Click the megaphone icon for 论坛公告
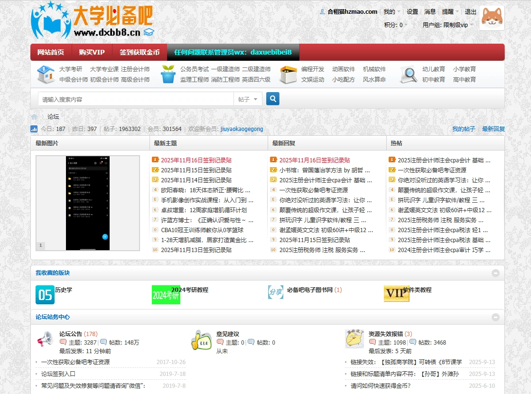 pos(45,338)
